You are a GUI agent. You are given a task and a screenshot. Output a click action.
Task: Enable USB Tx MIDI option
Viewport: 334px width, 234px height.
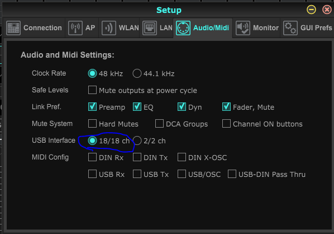click(137, 174)
